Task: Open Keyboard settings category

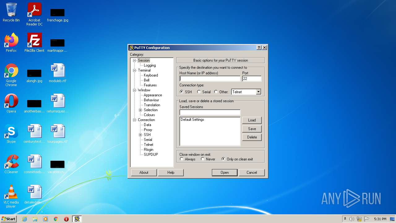Action: (x=151, y=75)
